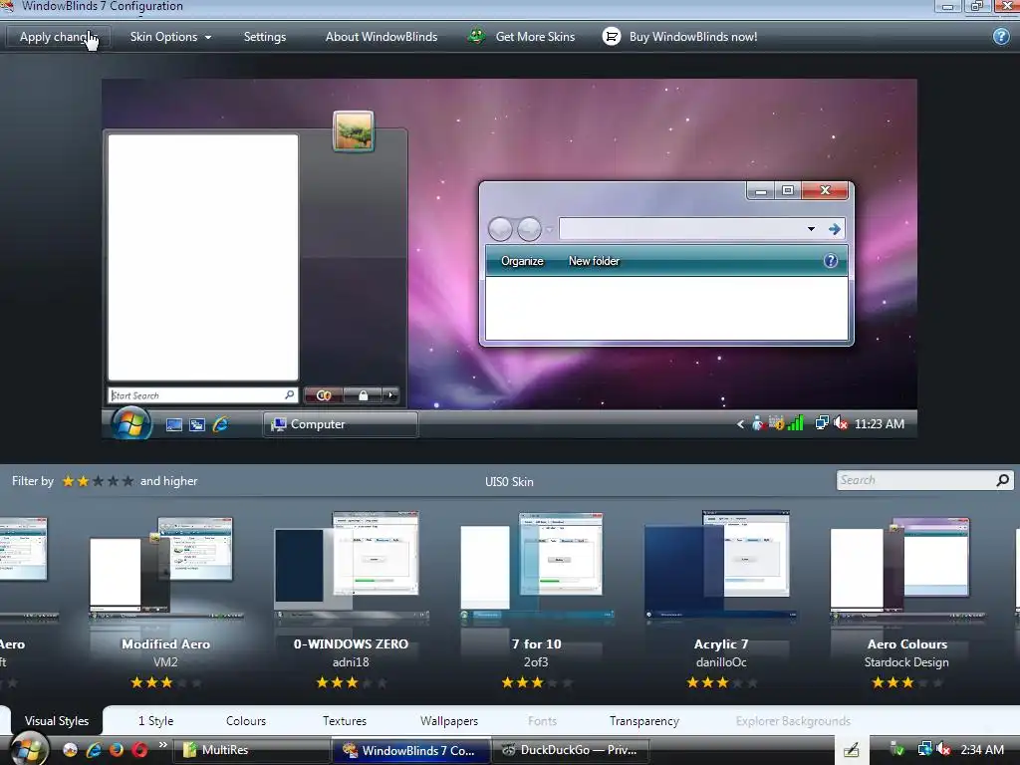Click the preview user picture icon

click(x=354, y=130)
